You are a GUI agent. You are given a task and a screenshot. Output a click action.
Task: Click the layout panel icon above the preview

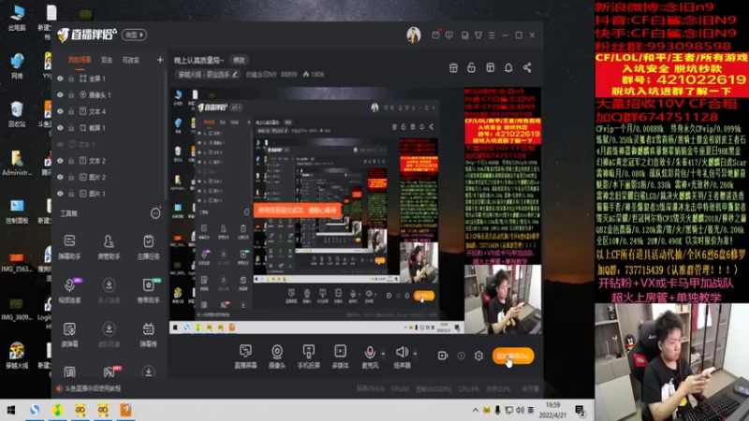(x=490, y=67)
